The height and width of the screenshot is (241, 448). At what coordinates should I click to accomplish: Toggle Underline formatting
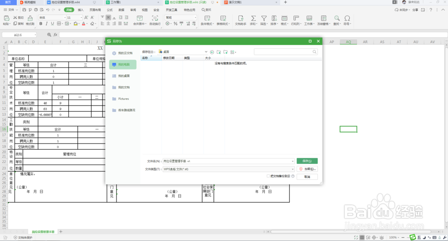click(52, 24)
